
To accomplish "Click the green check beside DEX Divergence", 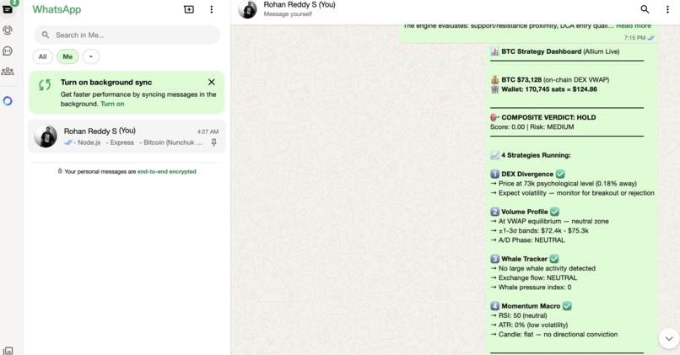I will [560, 174].
